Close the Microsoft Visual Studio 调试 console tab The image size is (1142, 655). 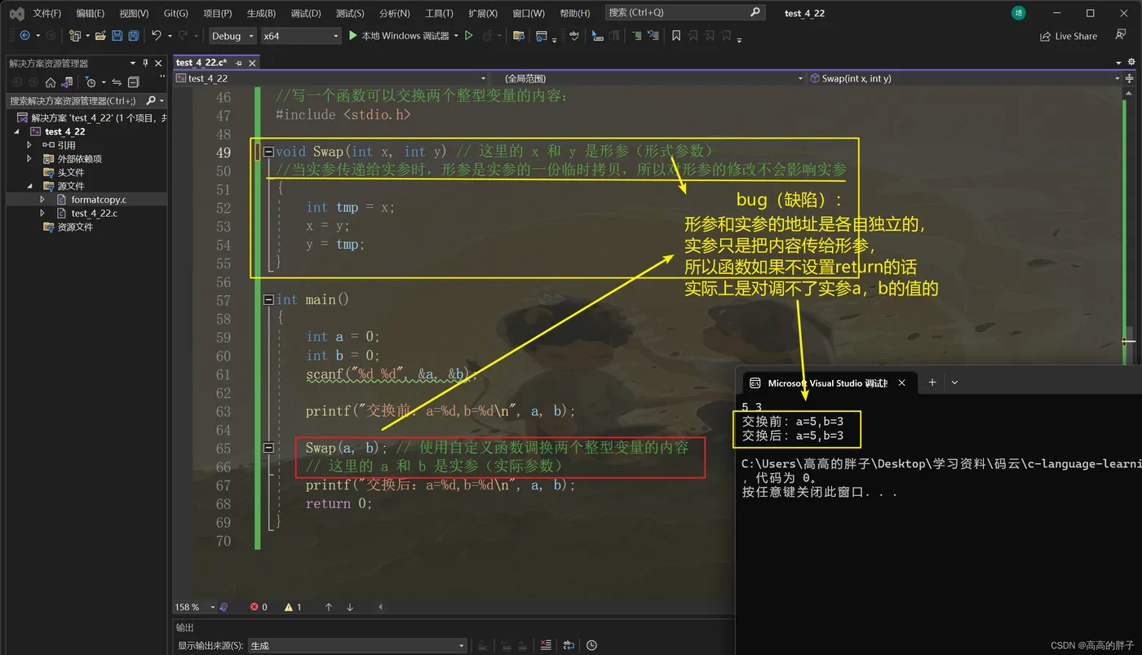901,383
